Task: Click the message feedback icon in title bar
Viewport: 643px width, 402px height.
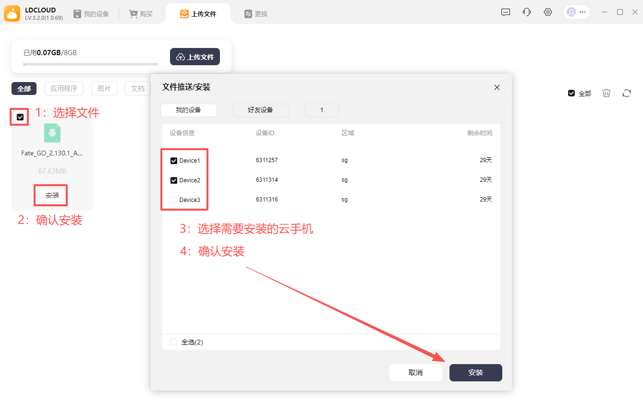Action: 506,12
